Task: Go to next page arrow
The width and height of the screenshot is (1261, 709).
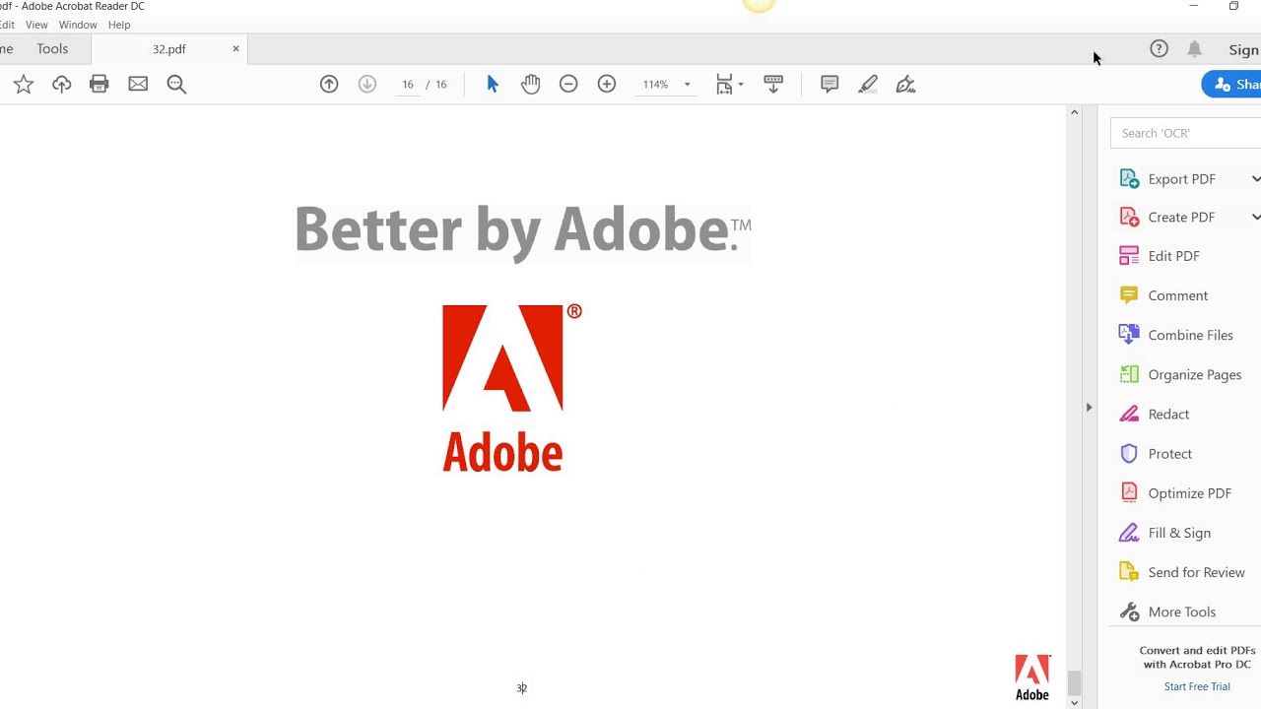Action: [x=367, y=85]
